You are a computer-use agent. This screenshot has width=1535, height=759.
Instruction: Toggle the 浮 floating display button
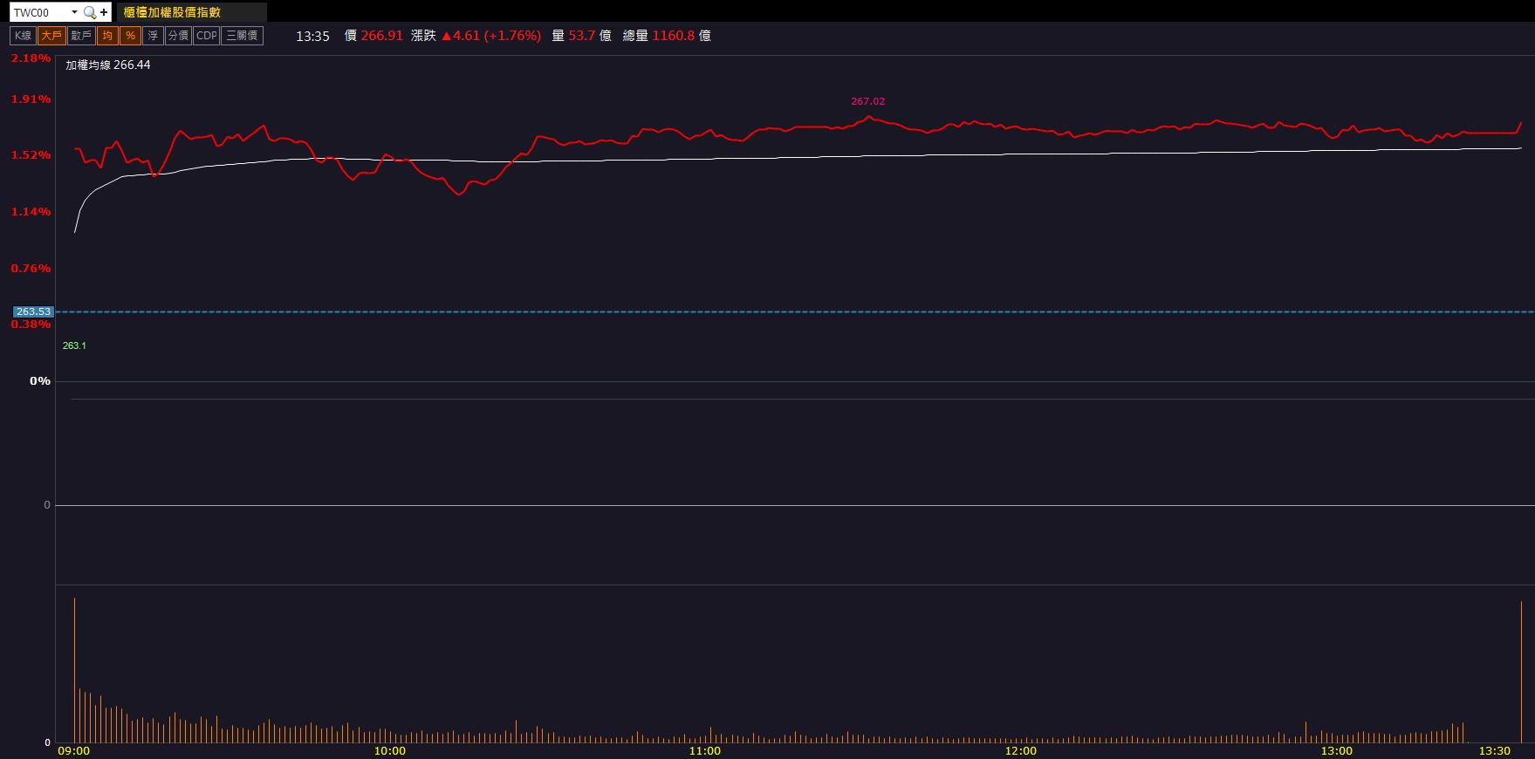(153, 36)
